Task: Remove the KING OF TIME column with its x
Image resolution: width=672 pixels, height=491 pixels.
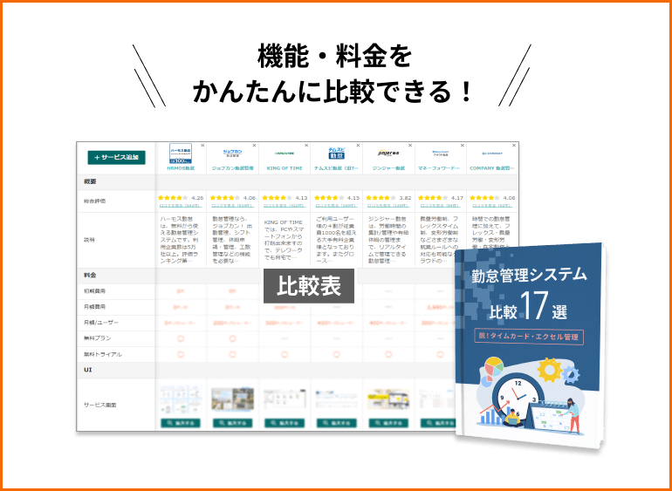Action: 306,146
